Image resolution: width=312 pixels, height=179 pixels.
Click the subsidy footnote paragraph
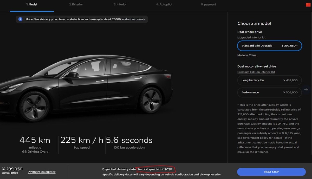269,128
